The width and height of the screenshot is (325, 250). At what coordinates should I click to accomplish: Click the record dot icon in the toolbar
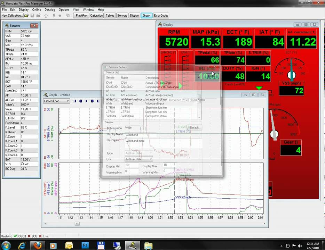pos(60,16)
